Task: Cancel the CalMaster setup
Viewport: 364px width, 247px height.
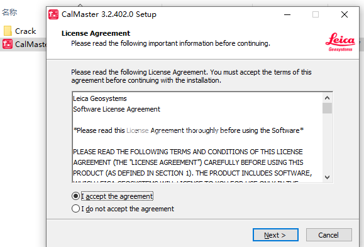Action: (x=329, y=235)
